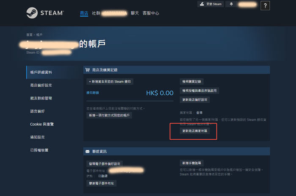Viewport: 296px width, 196px height.
Task: Go to 首頁 breadcrumb link
Action: coord(29,35)
